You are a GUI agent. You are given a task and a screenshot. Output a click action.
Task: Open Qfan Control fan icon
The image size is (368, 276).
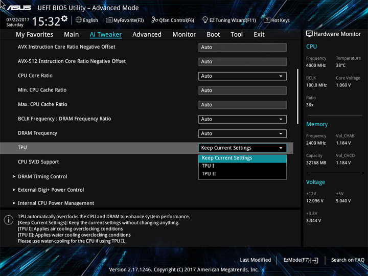pyautogui.click(x=155, y=20)
